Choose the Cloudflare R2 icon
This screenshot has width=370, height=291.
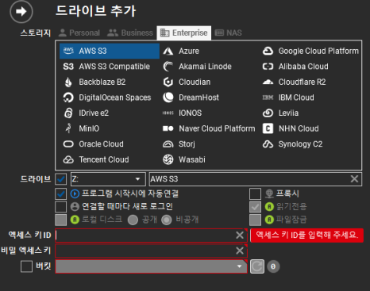[268, 82]
